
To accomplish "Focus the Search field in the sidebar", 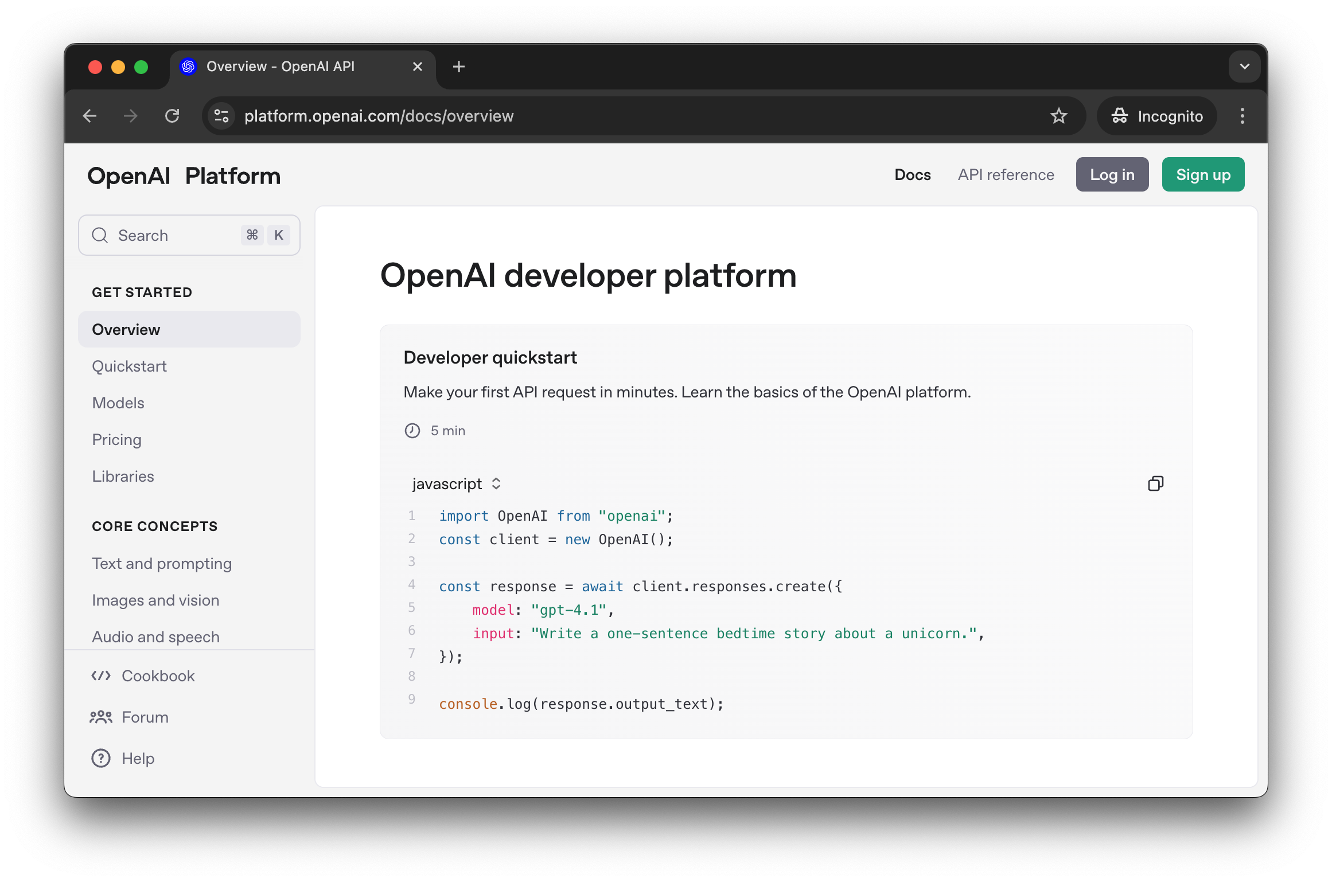I will pyautogui.click(x=189, y=235).
